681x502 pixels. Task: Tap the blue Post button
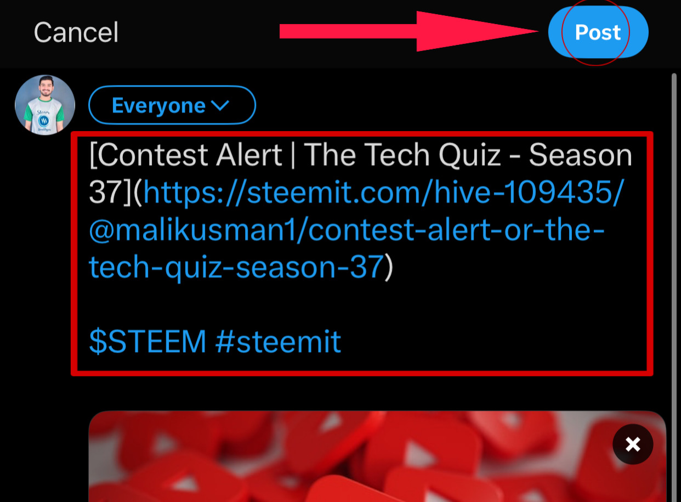[598, 32]
